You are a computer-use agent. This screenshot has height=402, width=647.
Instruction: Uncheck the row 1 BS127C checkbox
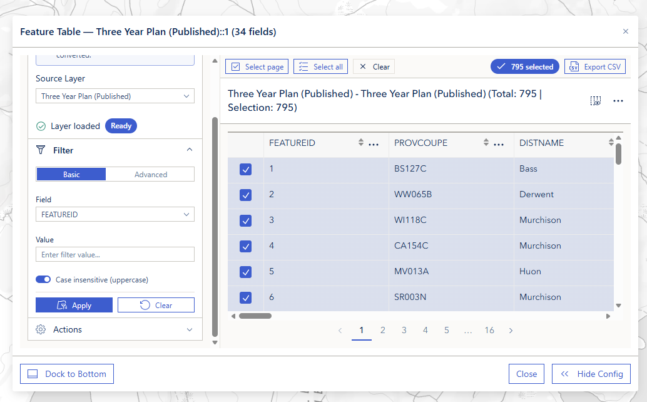[245, 169]
